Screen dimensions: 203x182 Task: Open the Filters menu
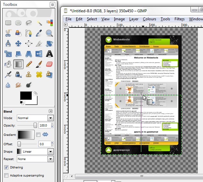[x=179, y=19]
